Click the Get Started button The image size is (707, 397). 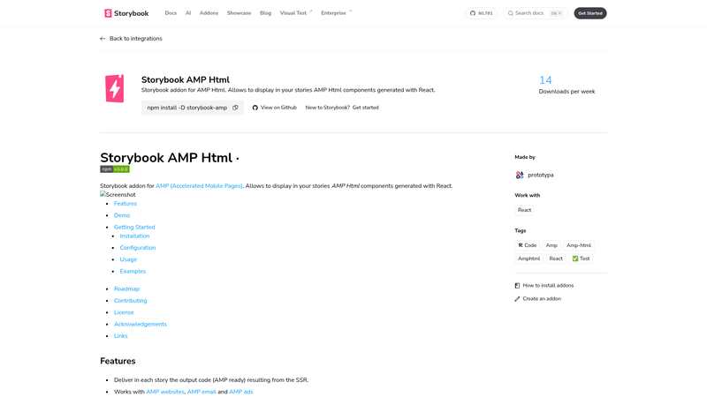[590, 13]
